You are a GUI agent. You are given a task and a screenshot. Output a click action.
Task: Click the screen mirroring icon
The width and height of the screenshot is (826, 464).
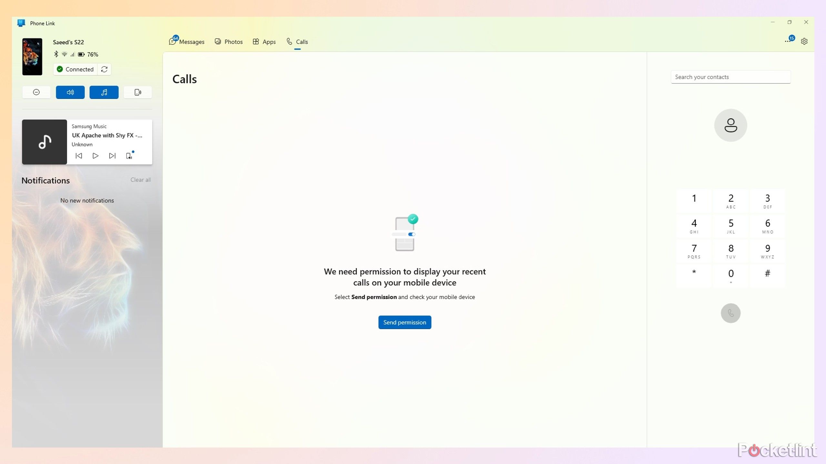click(x=138, y=92)
